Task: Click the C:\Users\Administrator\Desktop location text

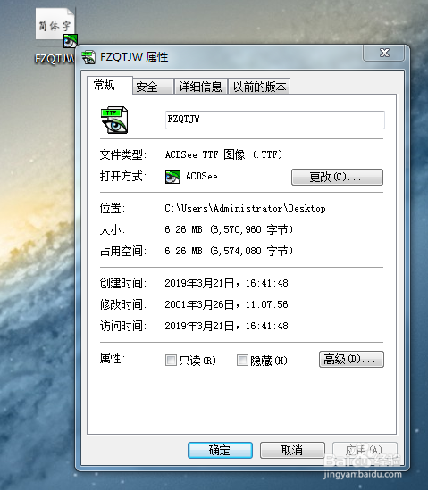Action: 245,208
